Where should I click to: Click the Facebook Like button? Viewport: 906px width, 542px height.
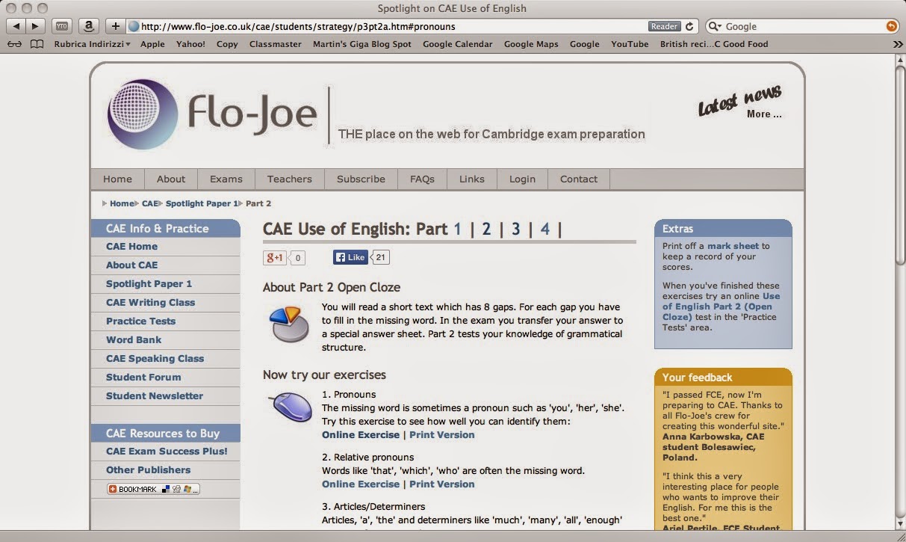point(350,257)
